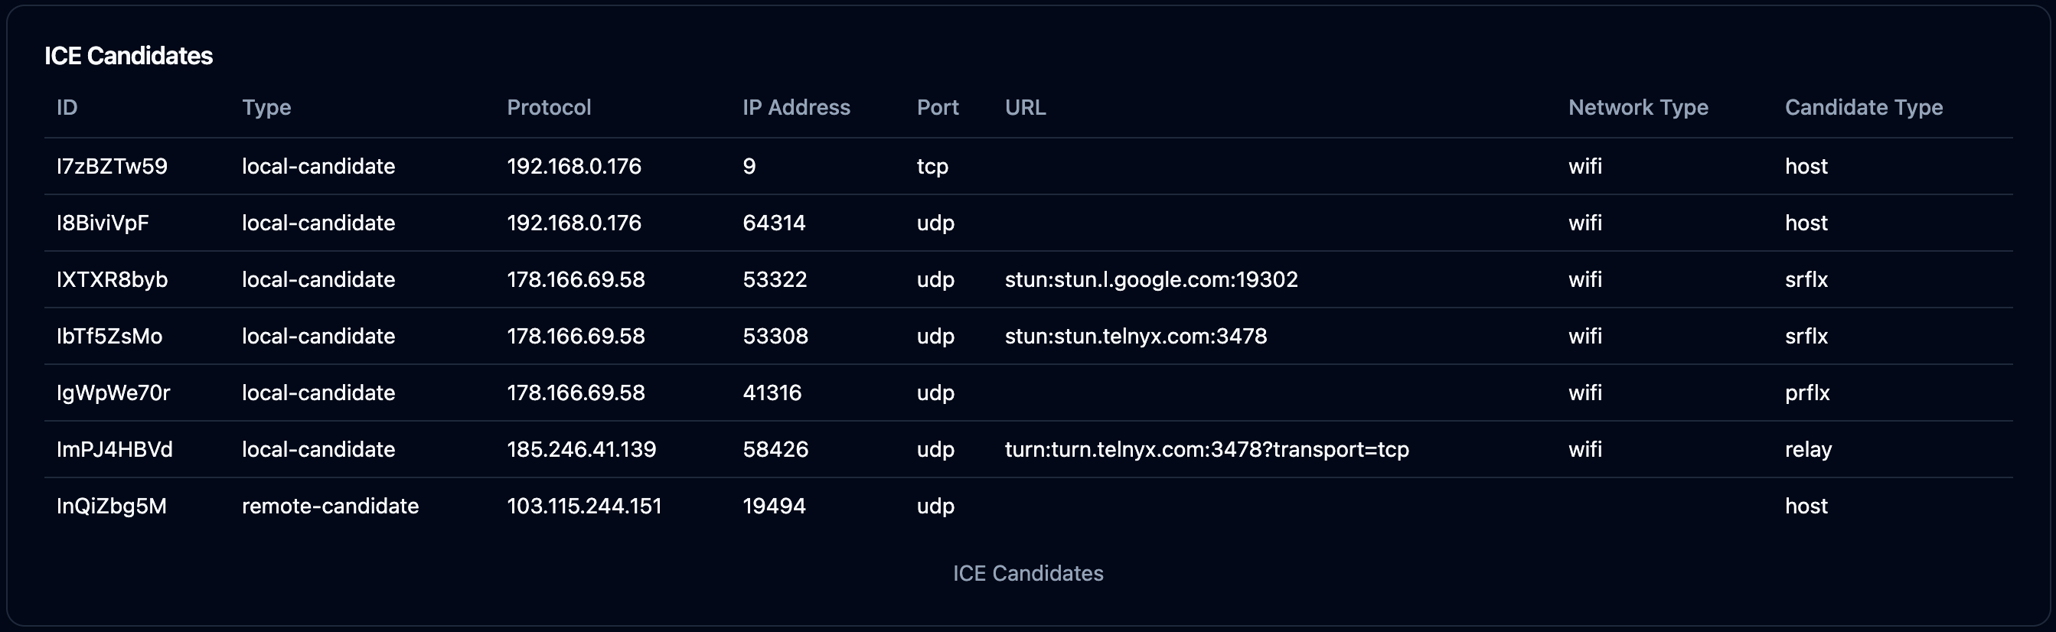The image size is (2056, 632).
Task: Select candidate ID I7zBZTw59
Action: tap(113, 166)
